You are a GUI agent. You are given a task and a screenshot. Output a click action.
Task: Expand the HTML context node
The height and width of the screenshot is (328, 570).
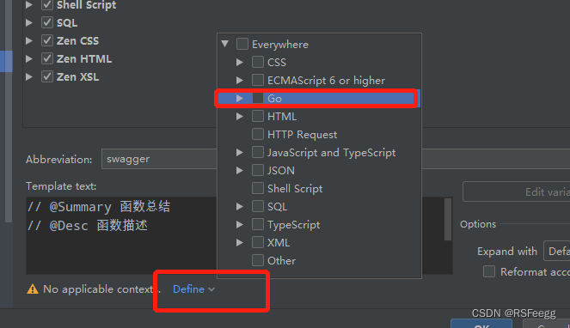(240, 116)
